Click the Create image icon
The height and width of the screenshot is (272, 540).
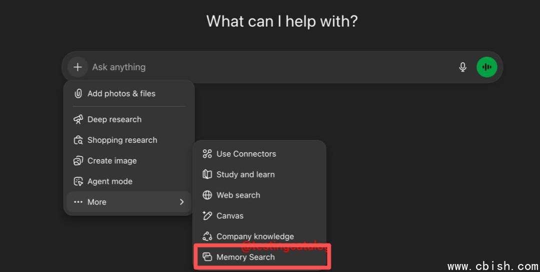click(x=78, y=161)
